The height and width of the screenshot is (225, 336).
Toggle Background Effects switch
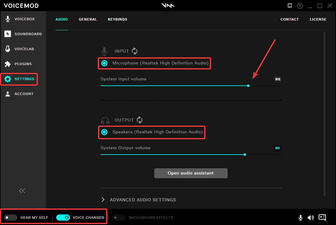pyautogui.click(x=119, y=218)
